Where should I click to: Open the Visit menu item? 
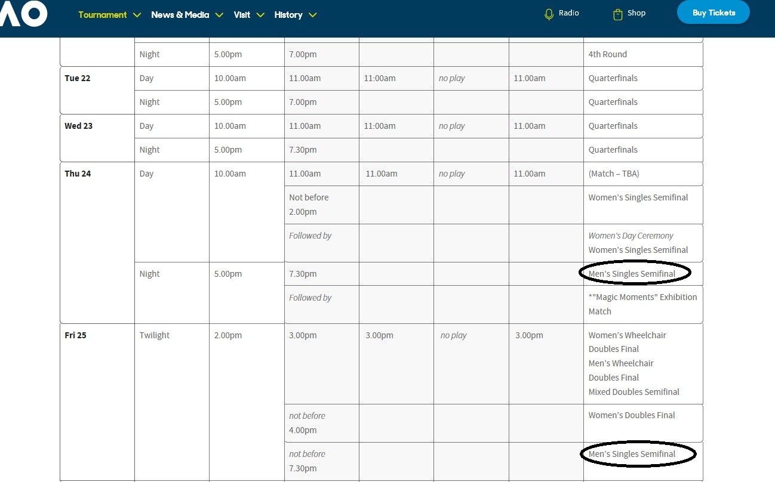[x=242, y=15]
